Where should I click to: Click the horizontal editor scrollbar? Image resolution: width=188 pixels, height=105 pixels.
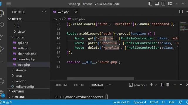click(x=100, y=79)
